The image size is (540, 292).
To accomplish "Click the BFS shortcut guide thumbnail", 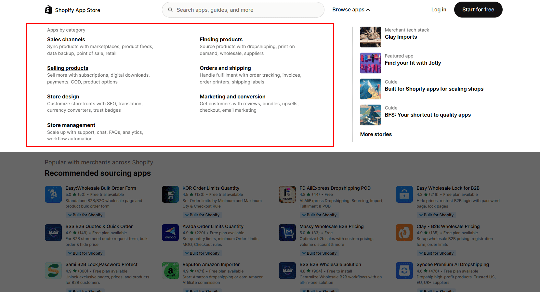I will click(x=371, y=115).
